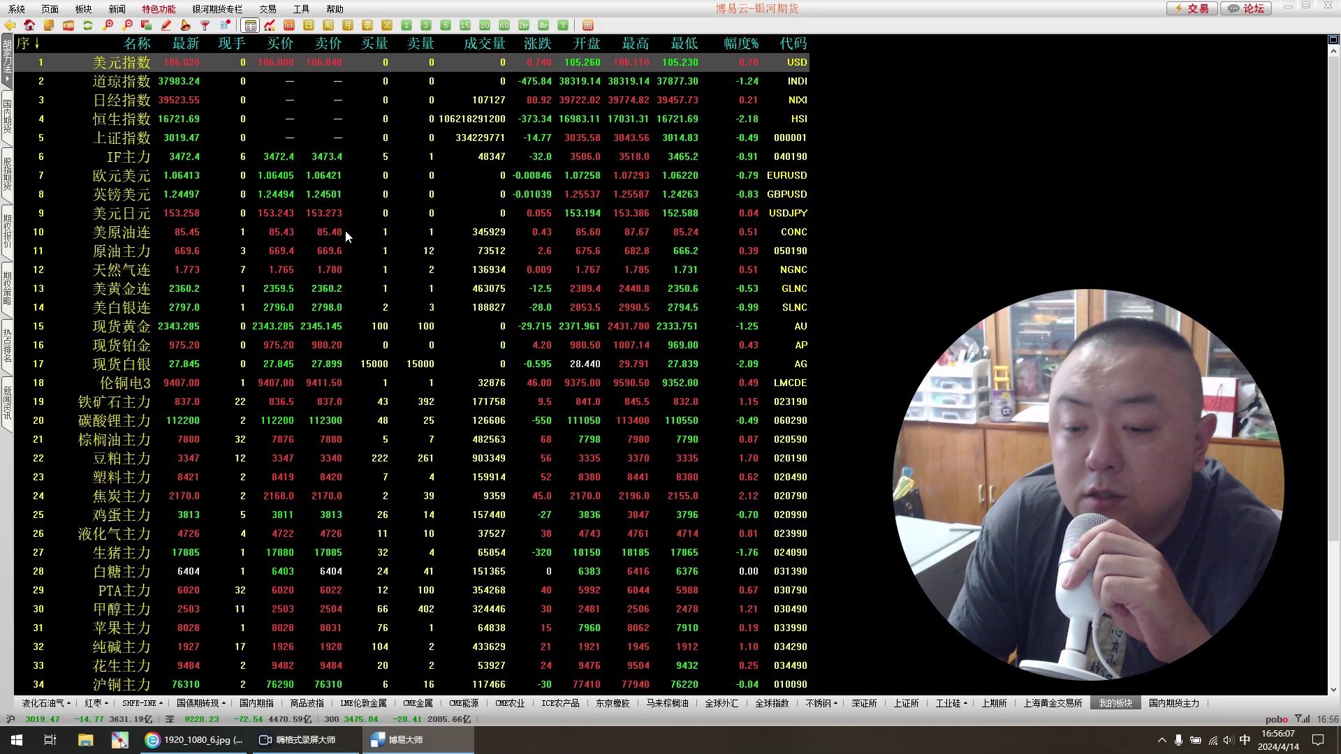The image size is (1341, 754).
Task: Switch to the 上海黄金交易所 tab
Action: [x=1053, y=703]
